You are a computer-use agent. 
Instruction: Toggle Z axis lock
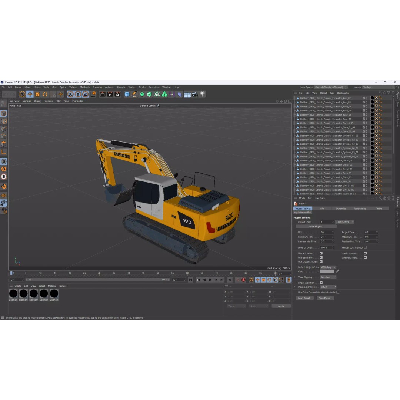[85, 94]
